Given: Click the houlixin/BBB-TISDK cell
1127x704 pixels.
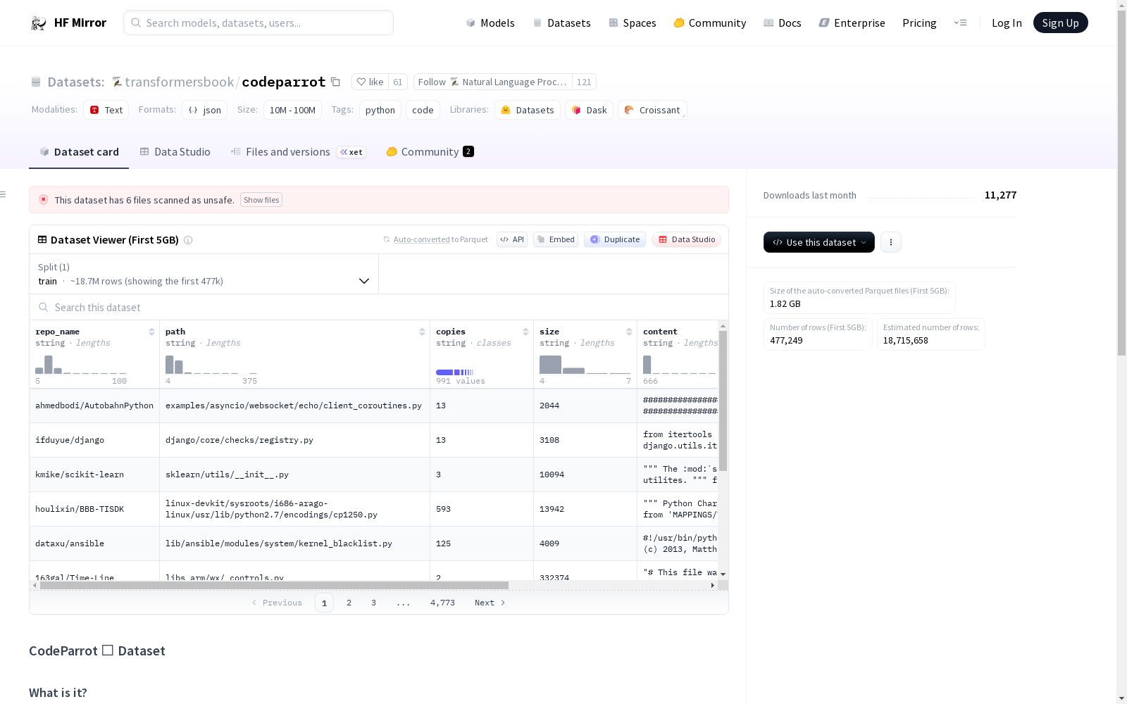Looking at the screenshot, I should (94, 509).
